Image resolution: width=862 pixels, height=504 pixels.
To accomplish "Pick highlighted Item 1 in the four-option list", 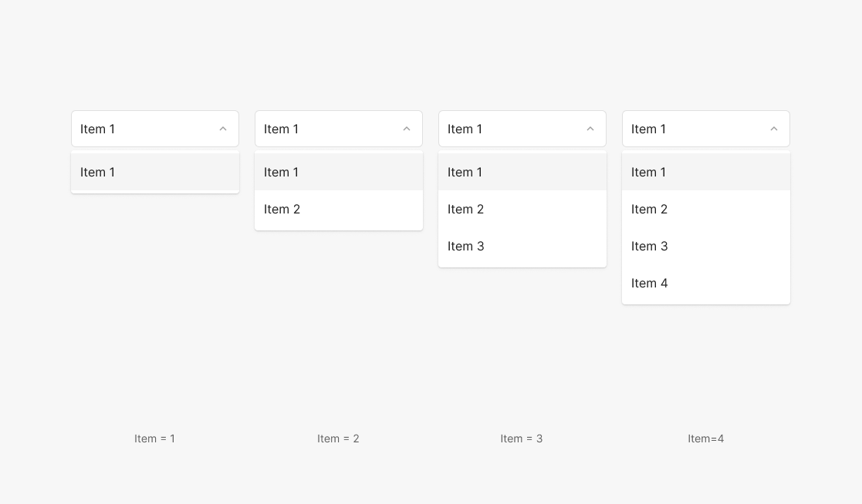I will pos(705,172).
